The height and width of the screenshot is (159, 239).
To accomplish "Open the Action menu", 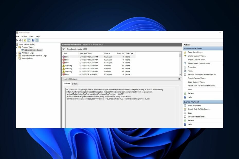I will [24, 36].
